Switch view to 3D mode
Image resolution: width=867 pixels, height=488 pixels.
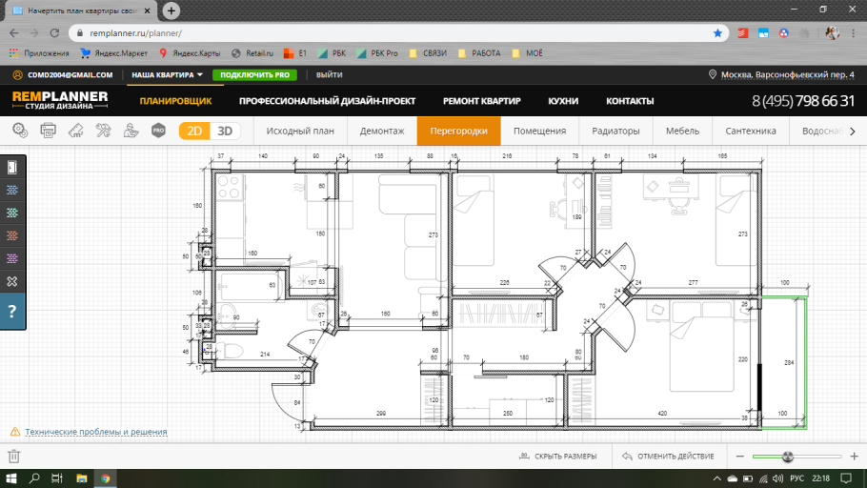(x=226, y=131)
